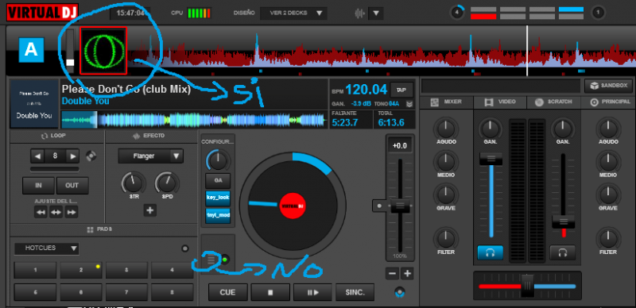Trigger hotcue pad 7
This screenshot has width=636, height=308.
click(x=126, y=292)
